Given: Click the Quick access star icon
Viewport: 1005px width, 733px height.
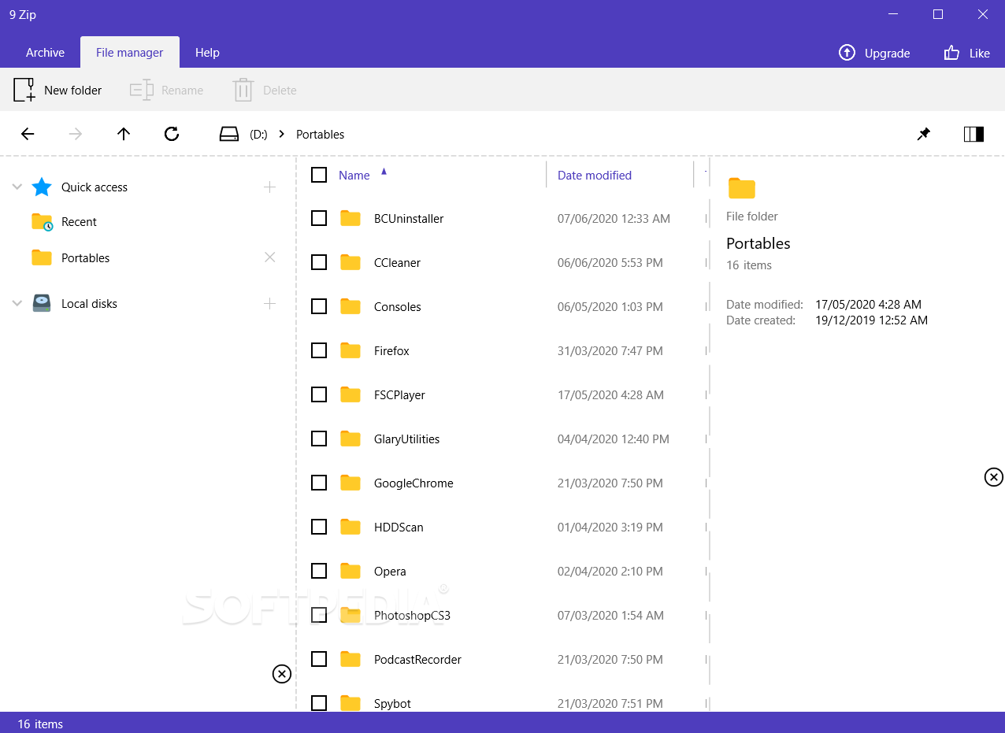Looking at the screenshot, I should (41, 187).
